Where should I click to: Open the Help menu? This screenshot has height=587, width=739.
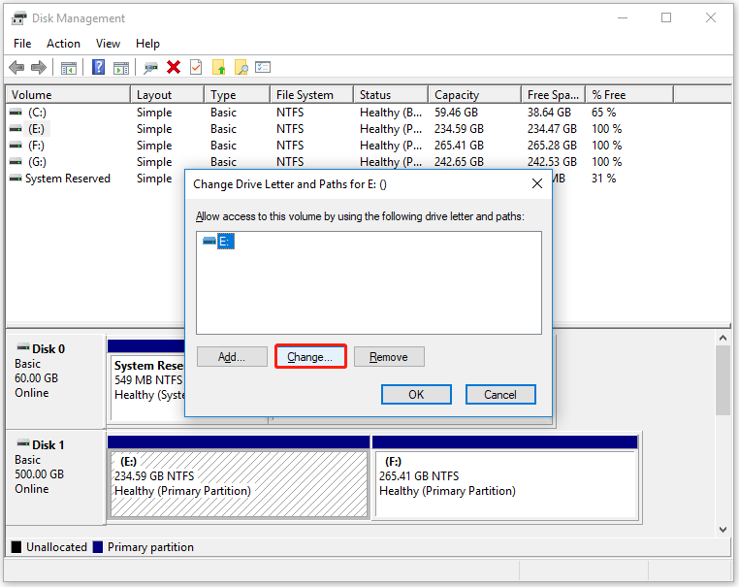[147, 44]
